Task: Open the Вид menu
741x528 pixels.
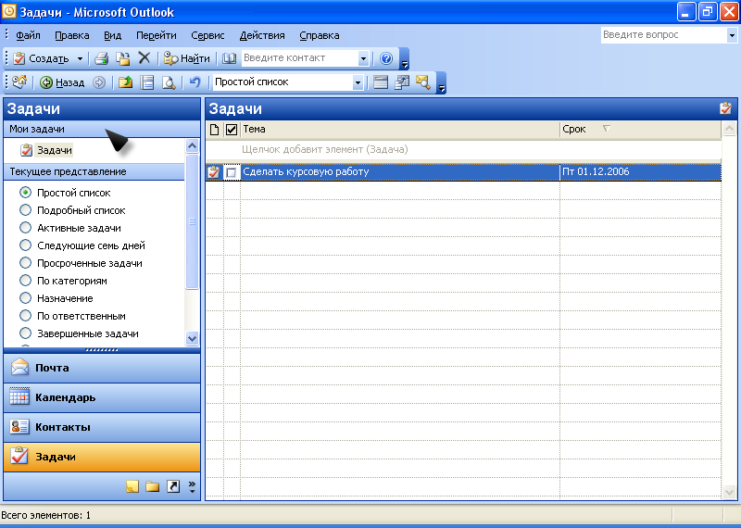Action: click(112, 35)
